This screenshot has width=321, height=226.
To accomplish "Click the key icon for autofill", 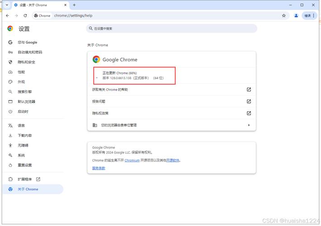I will (10, 52).
